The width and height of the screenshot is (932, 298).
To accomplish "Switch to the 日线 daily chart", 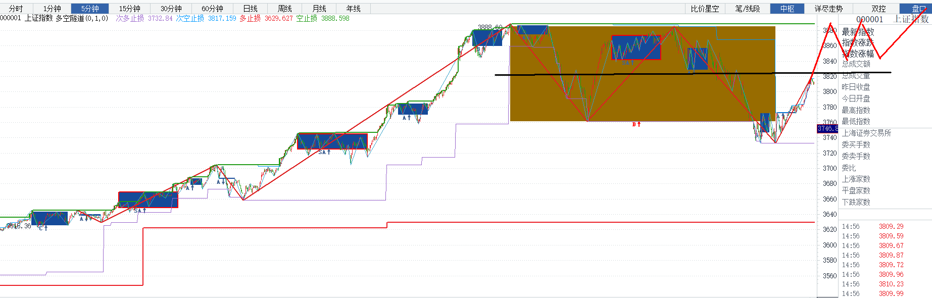I will click(x=250, y=9).
